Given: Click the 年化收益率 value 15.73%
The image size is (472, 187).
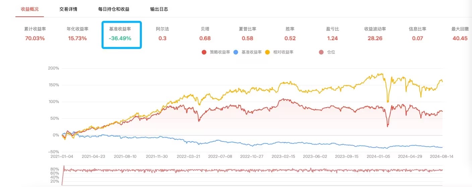Looking at the screenshot, I should tap(77, 38).
